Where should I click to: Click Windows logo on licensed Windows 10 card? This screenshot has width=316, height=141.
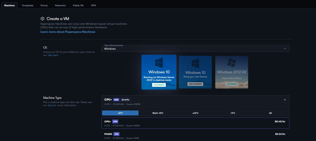tap(159, 63)
